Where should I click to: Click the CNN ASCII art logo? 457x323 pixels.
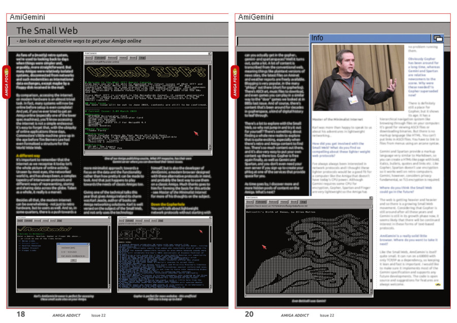coord(140,233)
